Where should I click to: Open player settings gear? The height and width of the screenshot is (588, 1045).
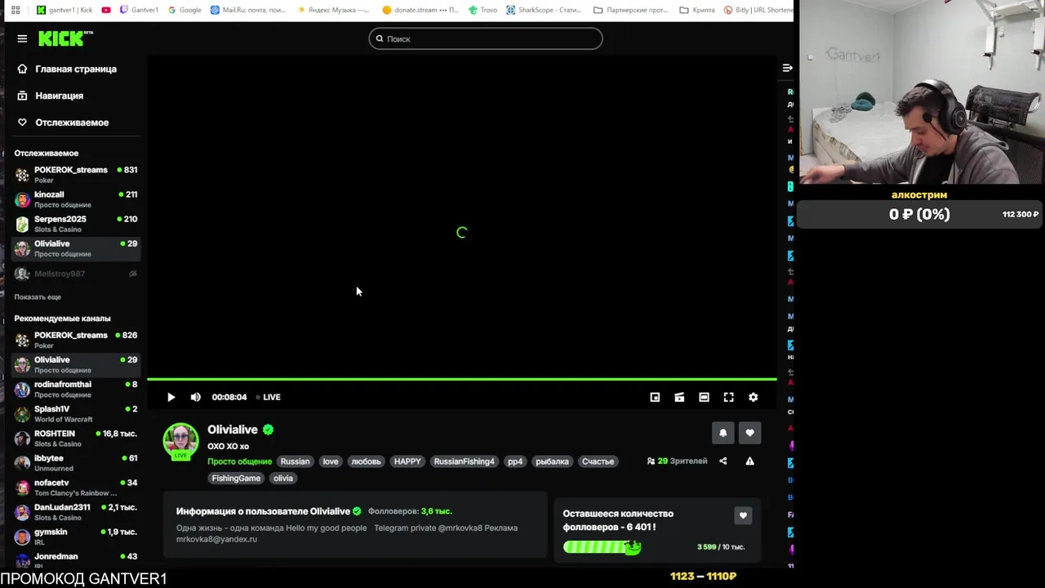coord(753,397)
